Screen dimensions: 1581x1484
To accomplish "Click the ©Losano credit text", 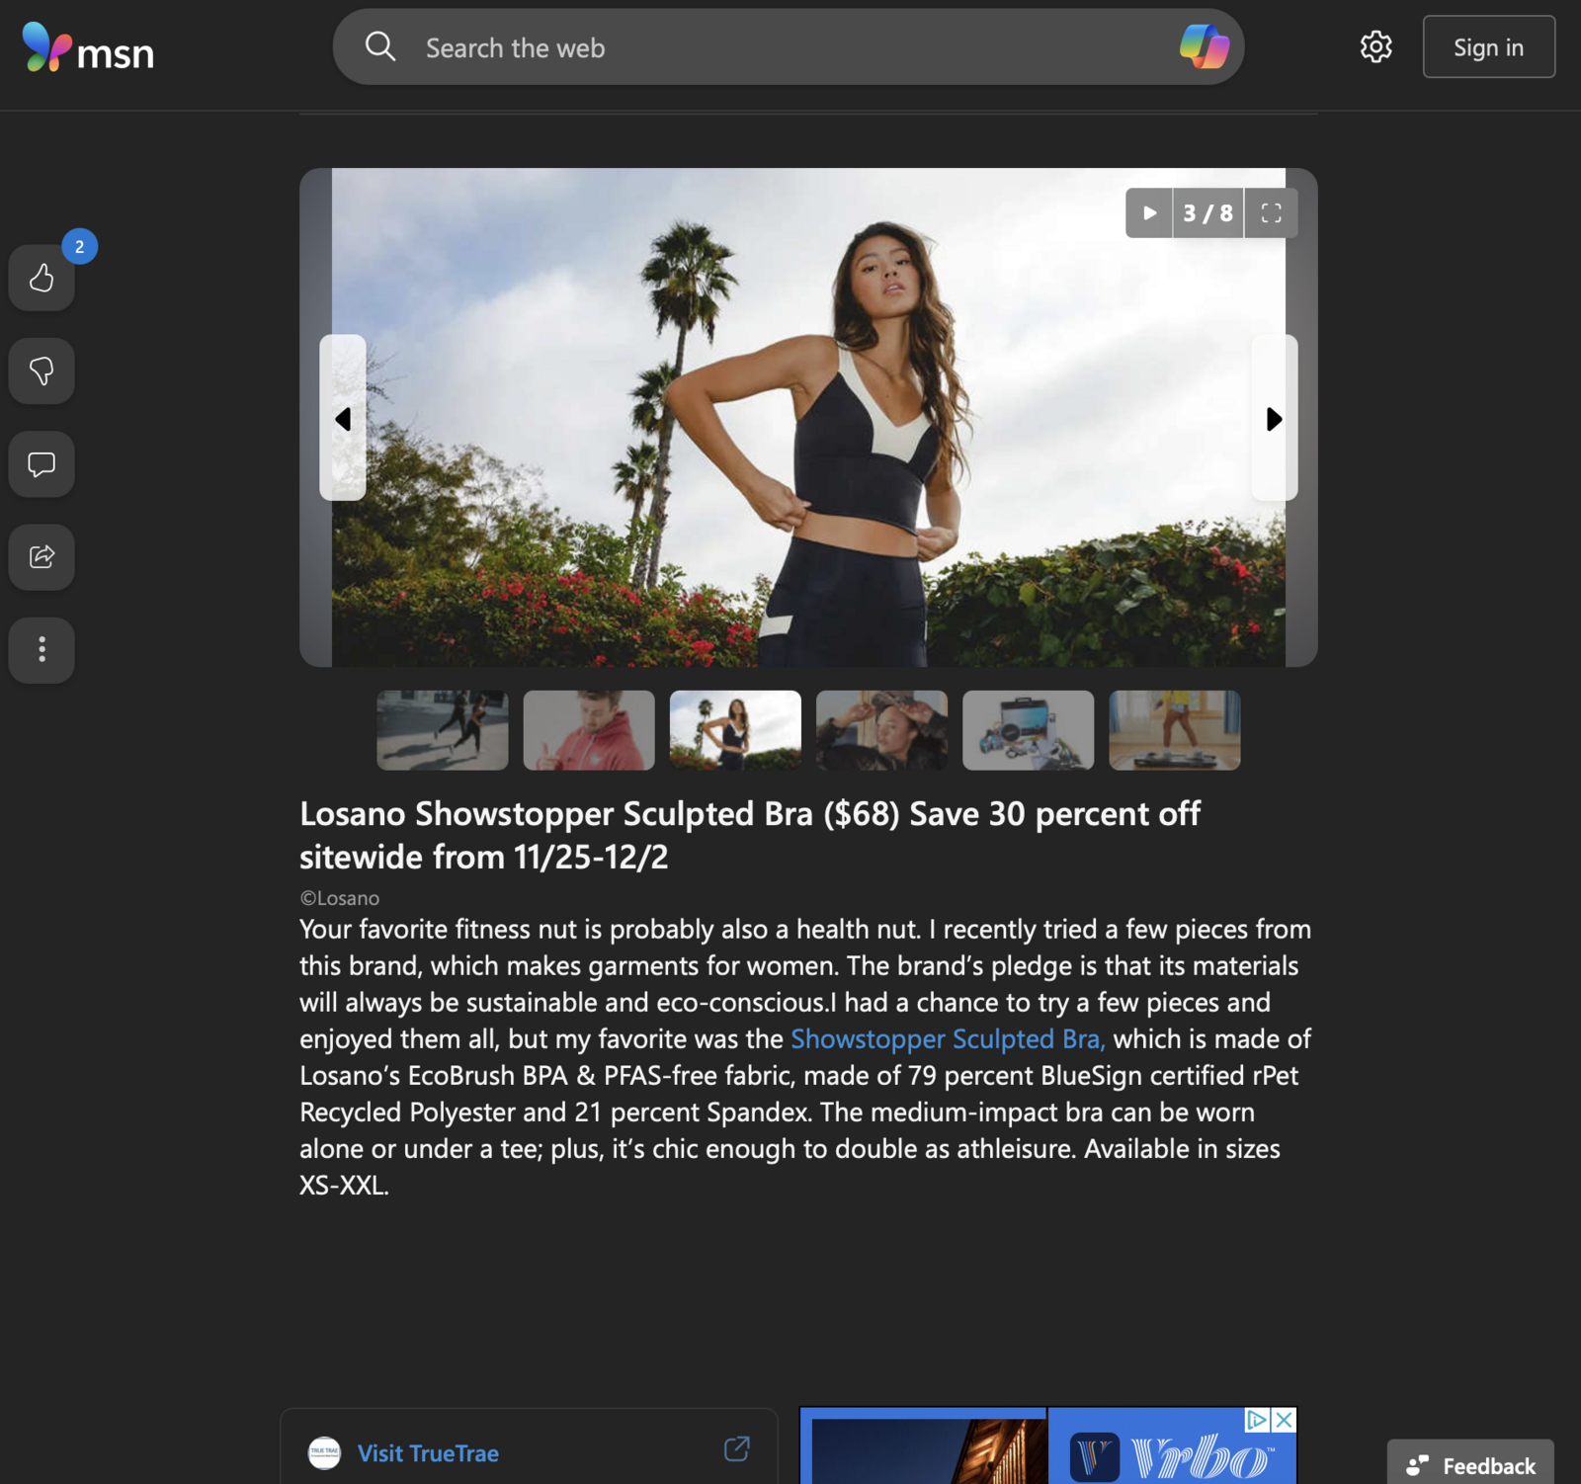I will point(339,898).
